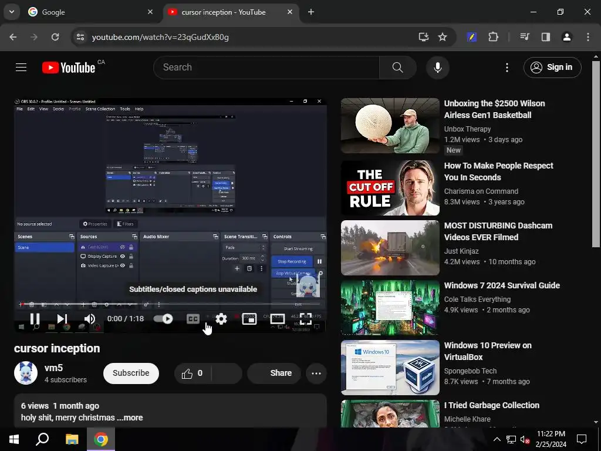601x451 pixels.
Task: Open the network status tray icon
Action: [x=511, y=439]
